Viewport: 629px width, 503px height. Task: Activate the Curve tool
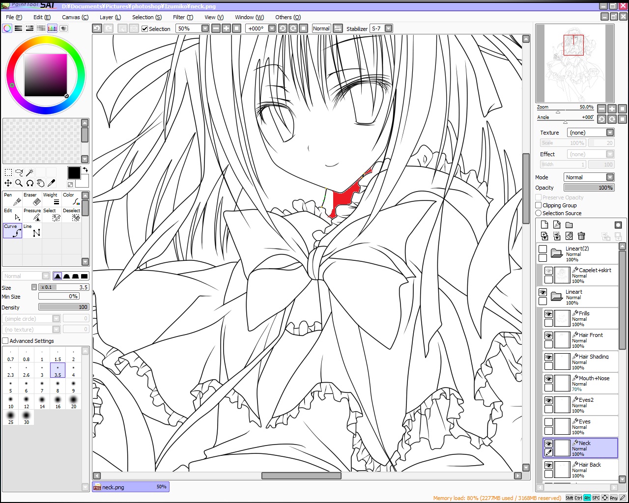coord(12,230)
